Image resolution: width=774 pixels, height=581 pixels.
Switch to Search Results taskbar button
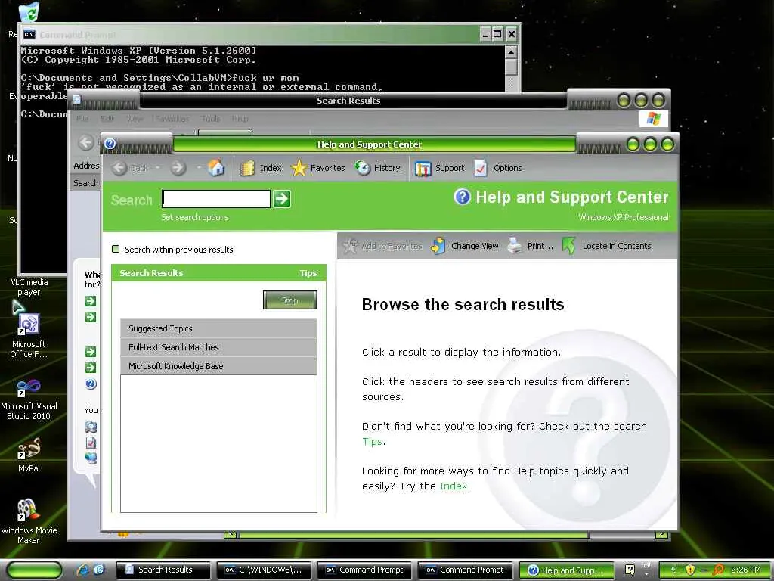pyautogui.click(x=163, y=570)
